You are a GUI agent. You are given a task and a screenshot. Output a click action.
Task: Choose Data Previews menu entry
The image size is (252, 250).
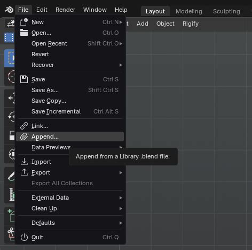[x=70, y=147]
